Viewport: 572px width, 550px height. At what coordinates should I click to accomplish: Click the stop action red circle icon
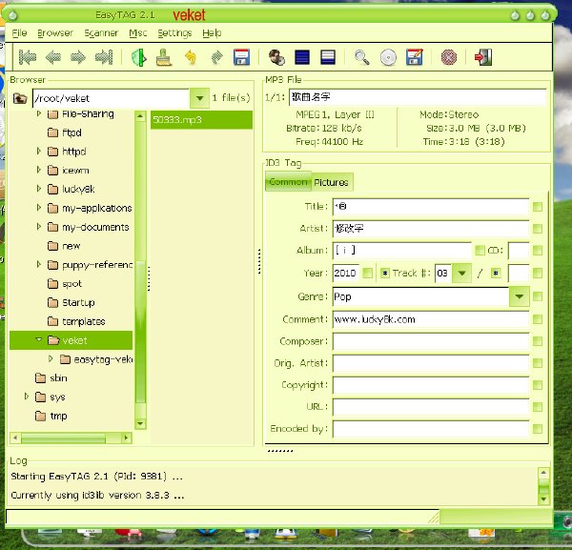(x=449, y=57)
